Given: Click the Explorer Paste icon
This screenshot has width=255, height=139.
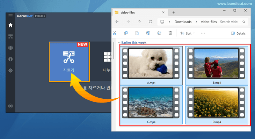Looking at the screenshot, I should coord(137,33).
